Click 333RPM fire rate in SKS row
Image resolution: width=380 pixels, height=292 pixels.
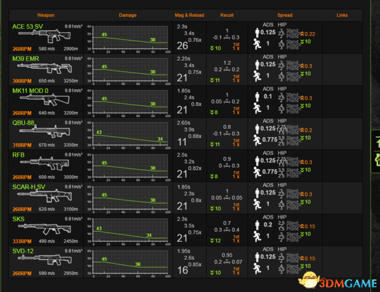point(22,242)
